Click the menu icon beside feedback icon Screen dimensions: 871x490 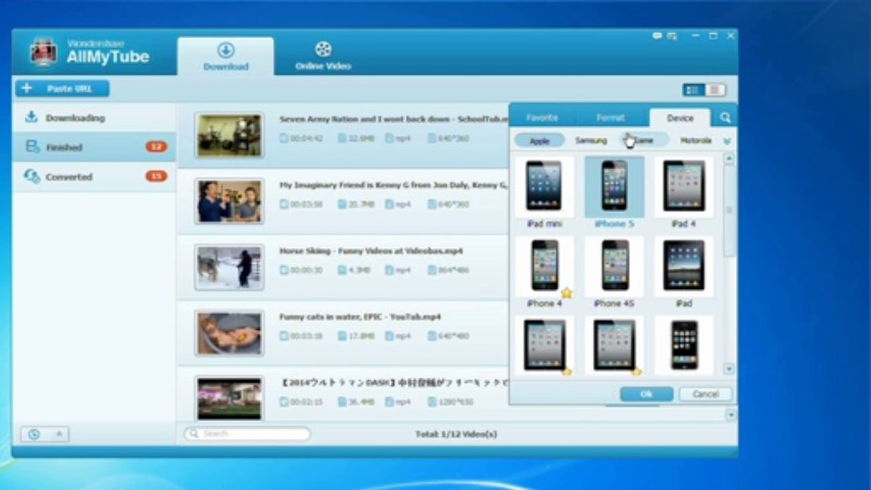tap(671, 35)
